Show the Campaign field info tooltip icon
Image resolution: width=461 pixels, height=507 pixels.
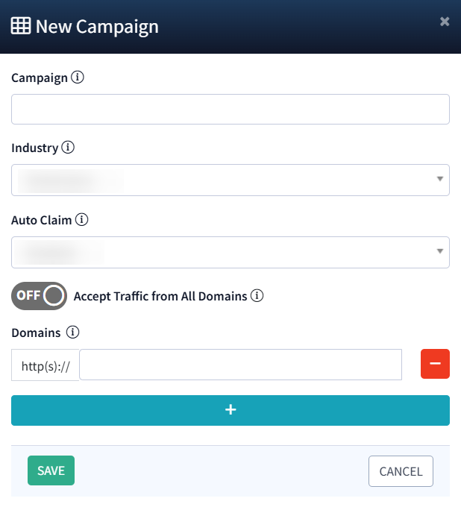point(78,77)
